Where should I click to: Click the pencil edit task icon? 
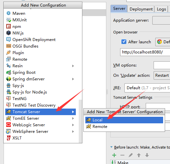pyautogui.click(x=131, y=155)
